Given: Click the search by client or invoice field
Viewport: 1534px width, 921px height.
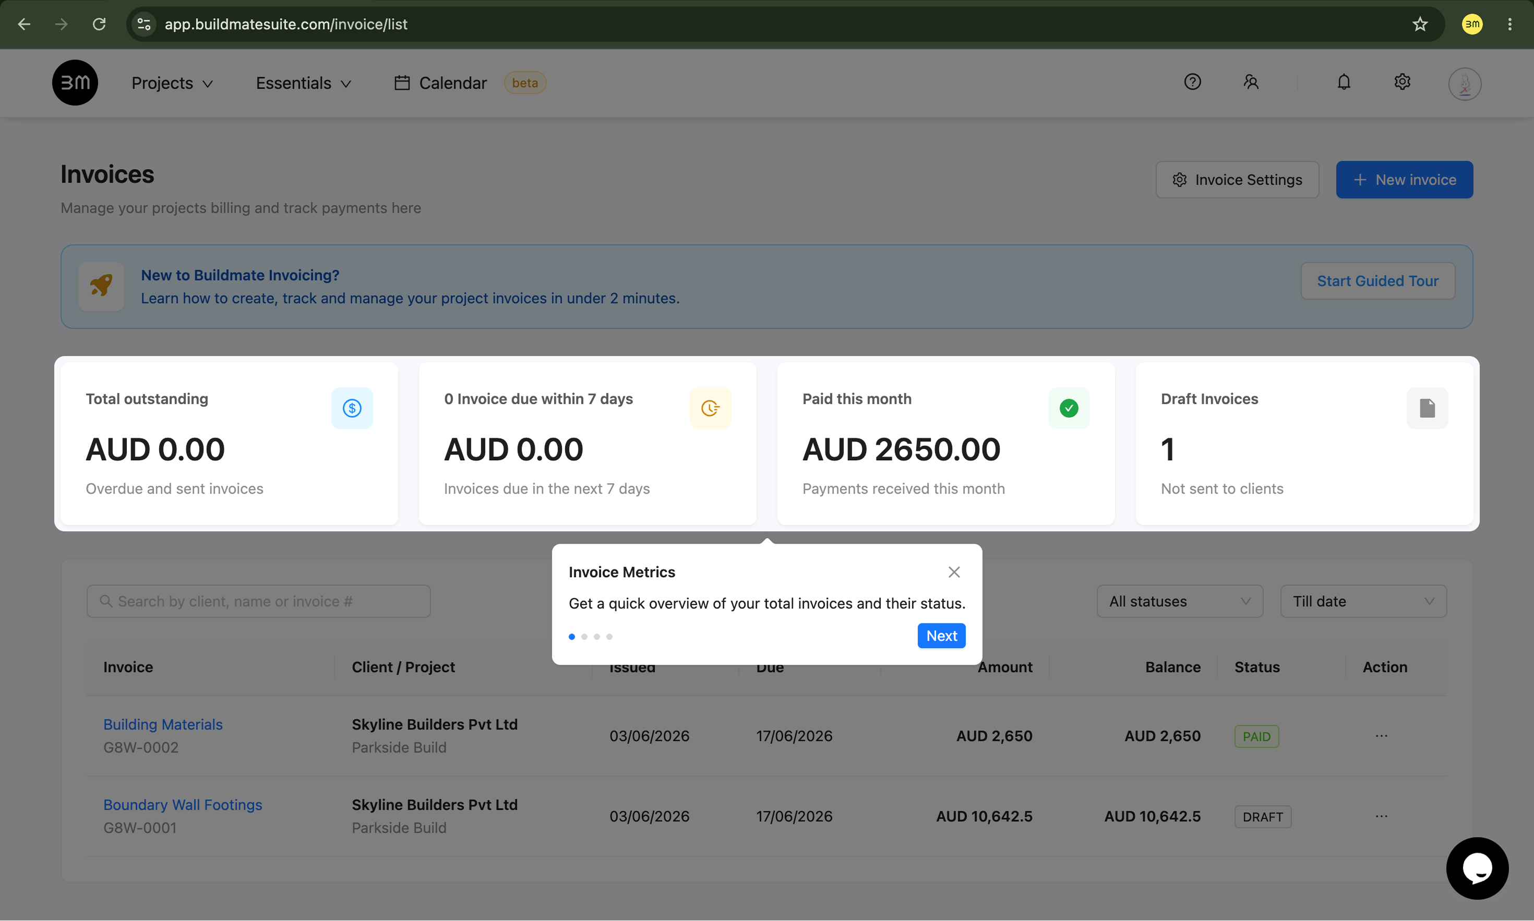Looking at the screenshot, I should pyautogui.click(x=258, y=601).
